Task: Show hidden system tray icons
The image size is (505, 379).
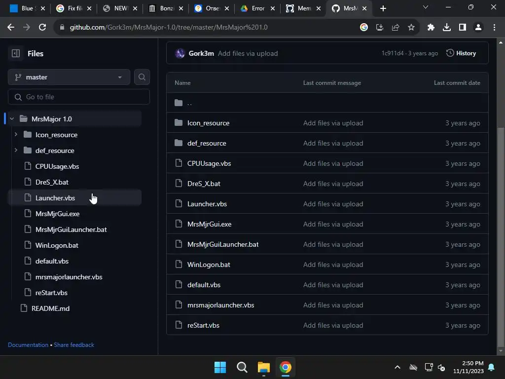Action: (x=397, y=367)
